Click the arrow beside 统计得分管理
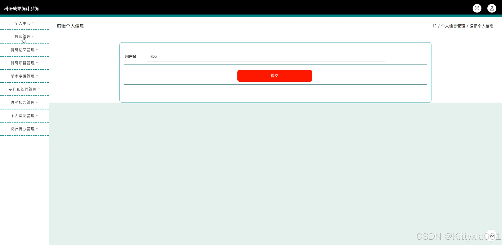502x245 pixels. coord(37,129)
